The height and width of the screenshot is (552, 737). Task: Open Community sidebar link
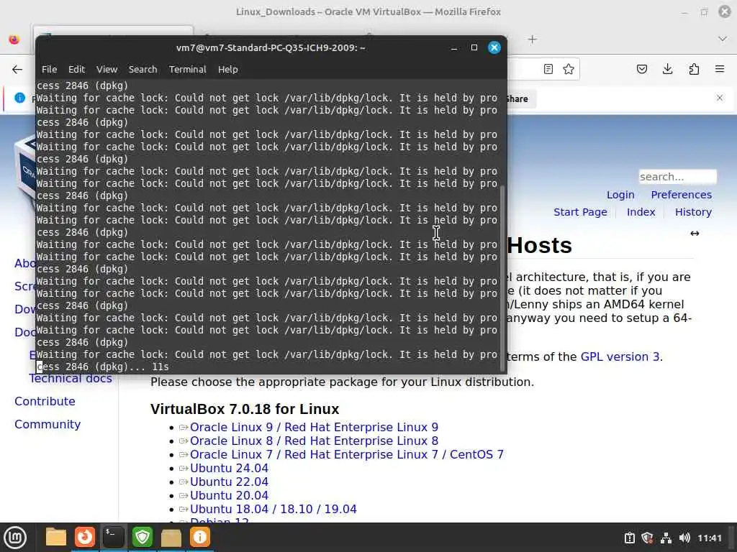point(48,424)
